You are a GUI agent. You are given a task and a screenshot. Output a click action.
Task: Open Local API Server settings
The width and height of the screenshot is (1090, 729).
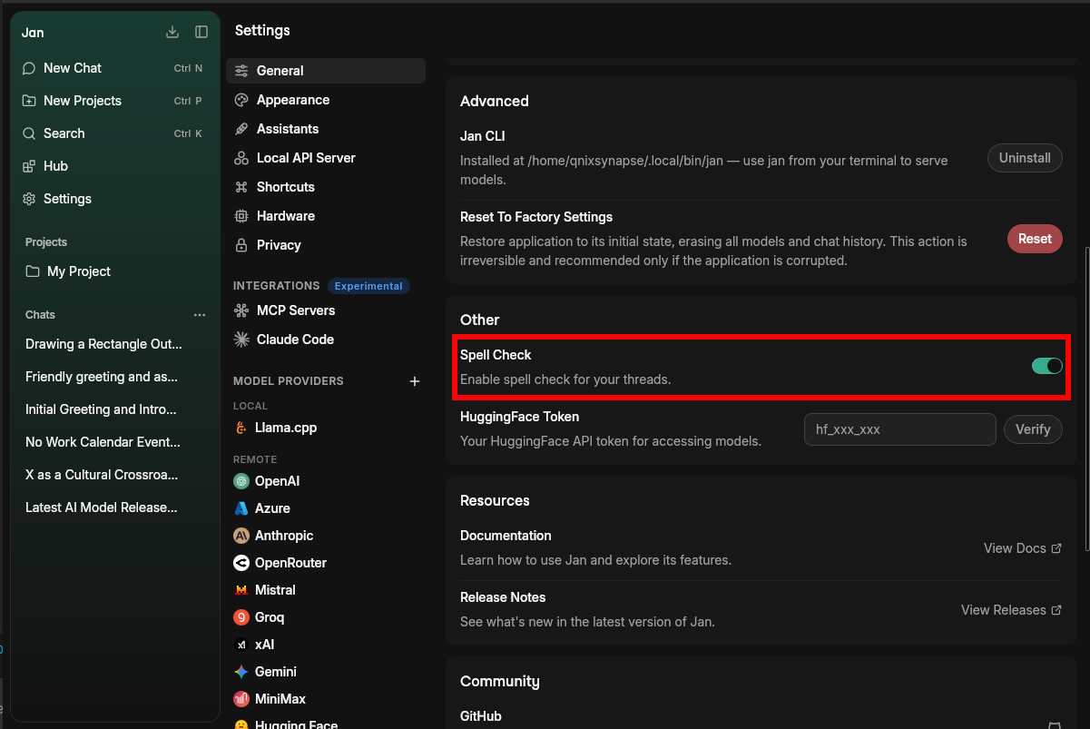326,158
